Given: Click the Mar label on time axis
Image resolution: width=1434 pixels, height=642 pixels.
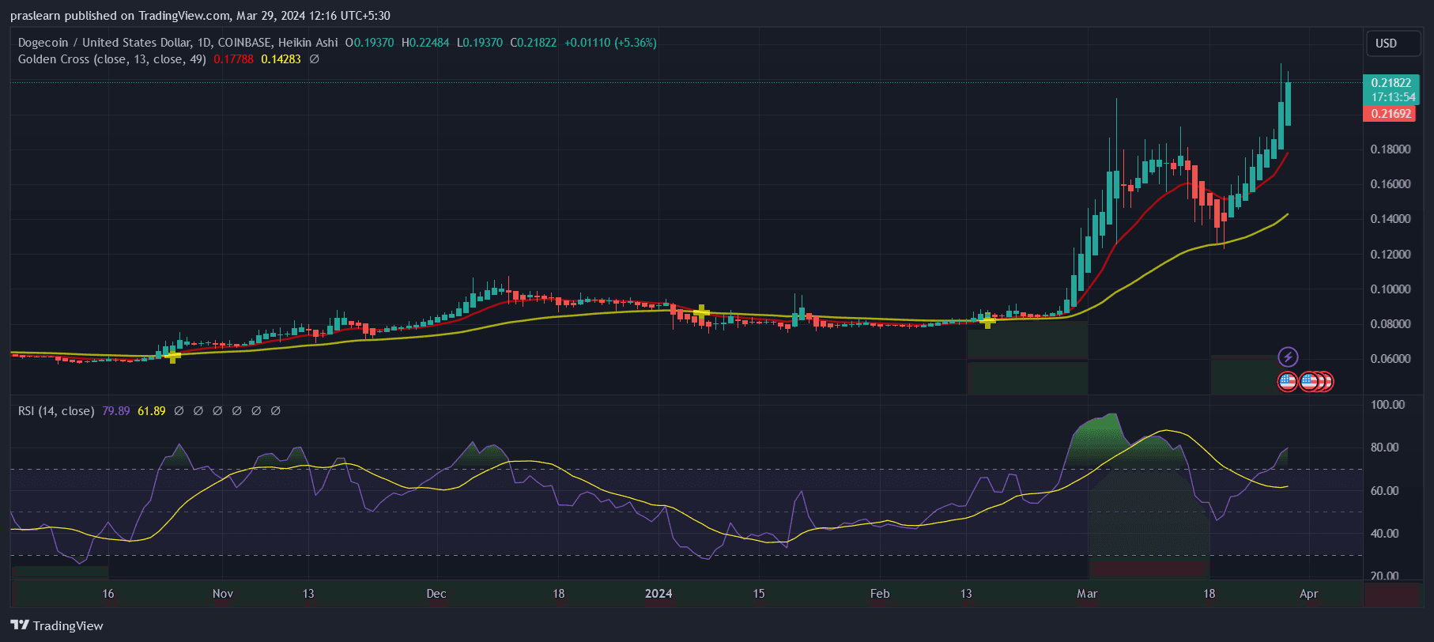Looking at the screenshot, I should pos(1087,594).
